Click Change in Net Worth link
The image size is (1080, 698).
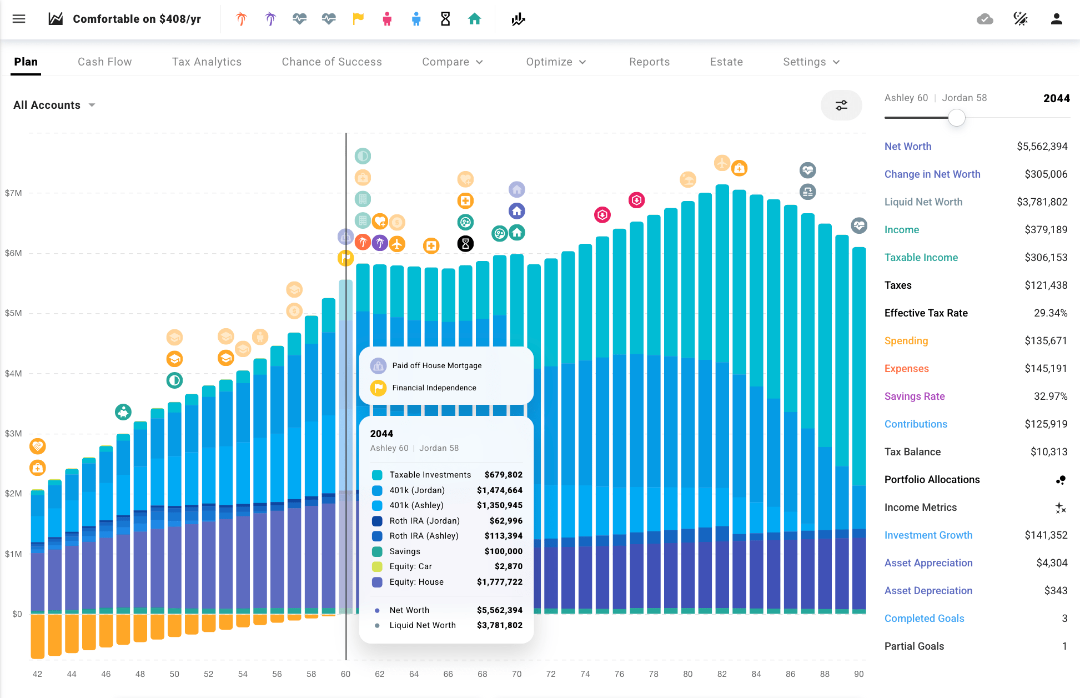pyautogui.click(x=932, y=174)
